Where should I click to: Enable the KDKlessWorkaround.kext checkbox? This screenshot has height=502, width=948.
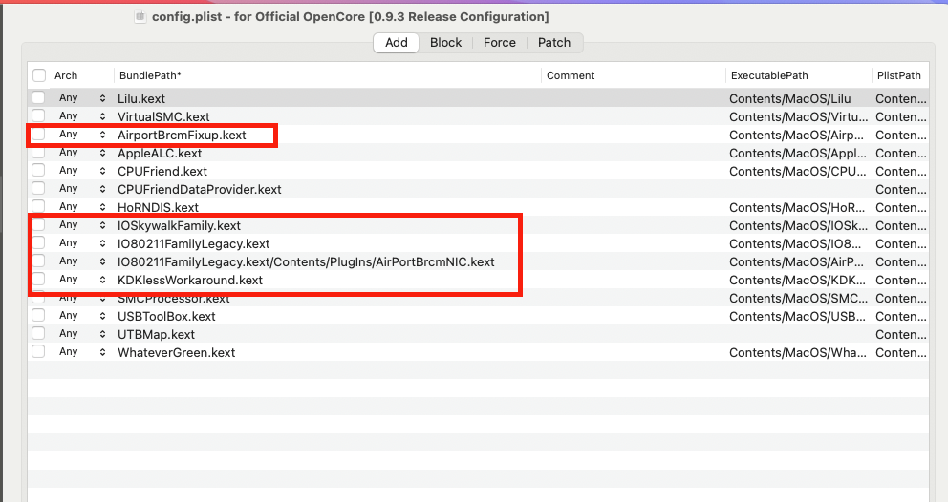pos(38,279)
